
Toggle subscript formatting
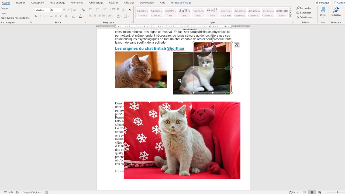pyautogui.click(x=56, y=16)
